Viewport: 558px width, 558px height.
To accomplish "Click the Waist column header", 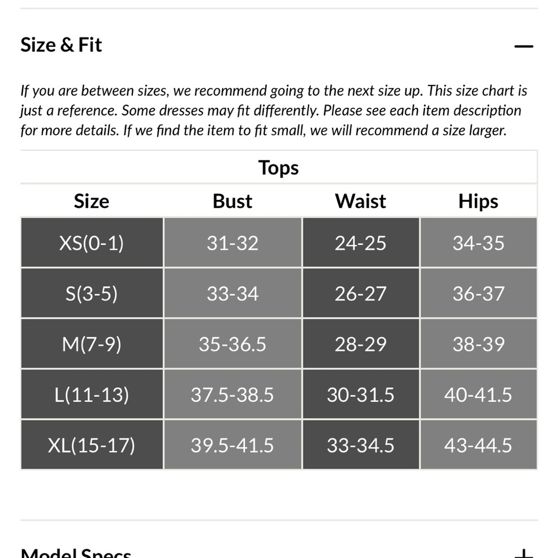I will pyautogui.click(x=360, y=201).
